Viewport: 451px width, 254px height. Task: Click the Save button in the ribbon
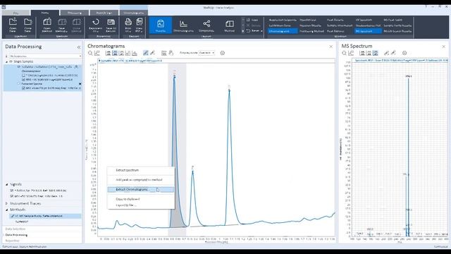tap(252, 20)
